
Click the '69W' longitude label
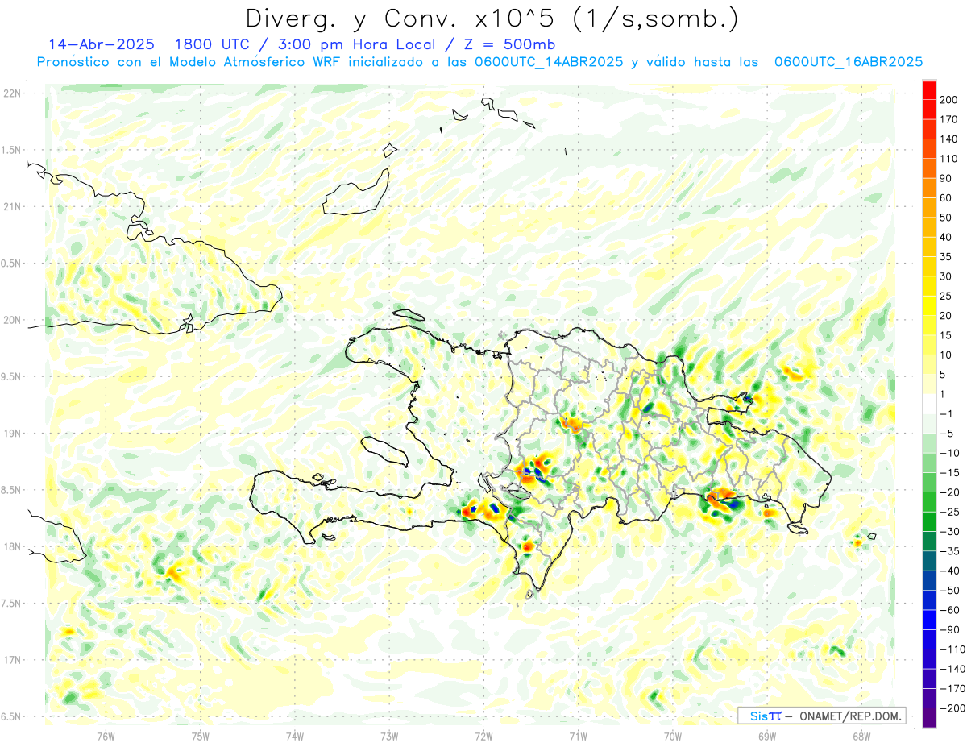tap(767, 735)
